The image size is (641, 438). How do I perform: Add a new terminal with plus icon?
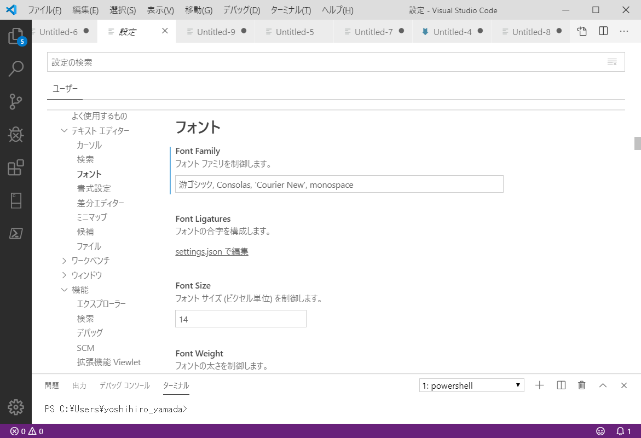coord(540,385)
